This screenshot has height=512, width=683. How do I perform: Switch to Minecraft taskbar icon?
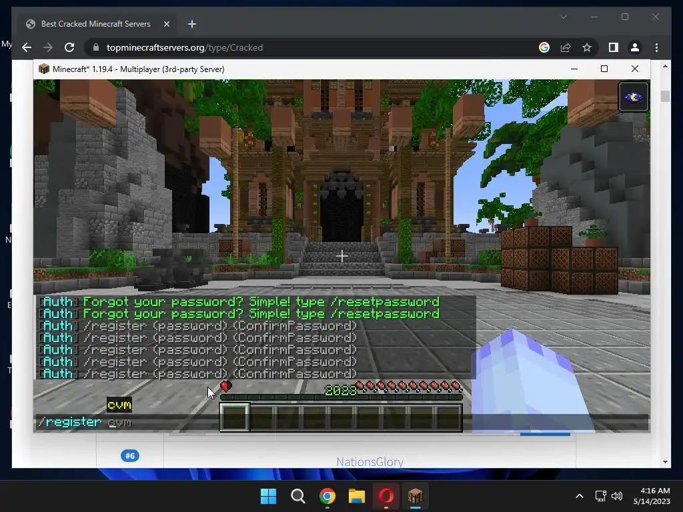point(415,496)
